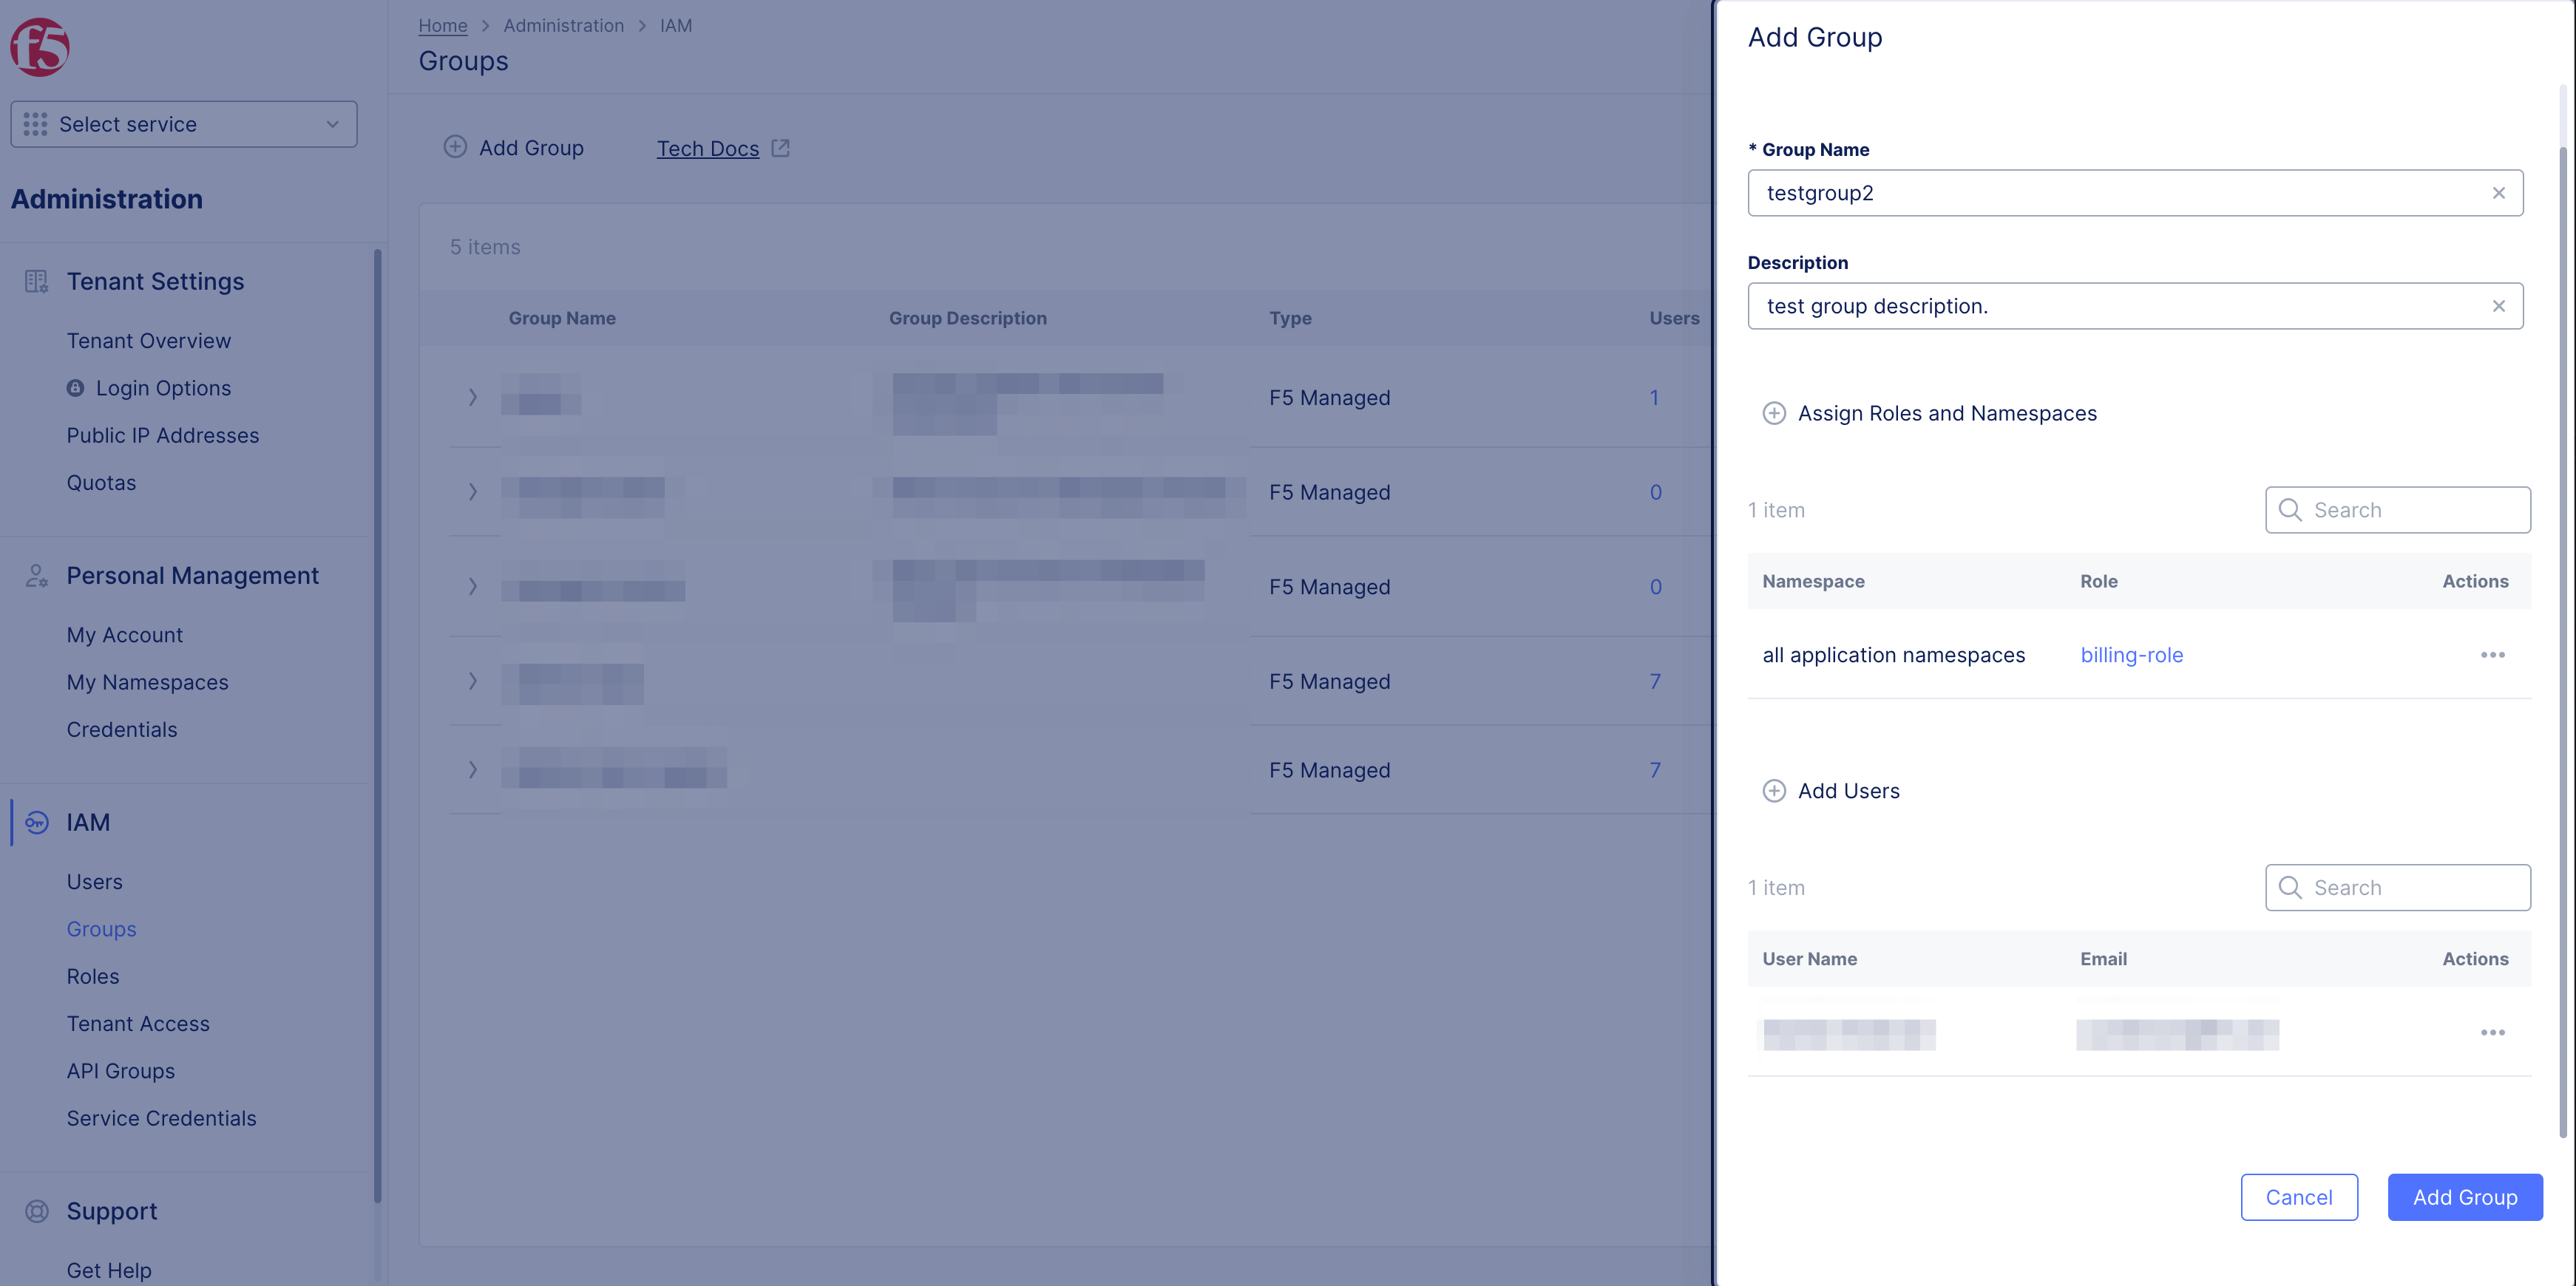The height and width of the screenshot is (1286, 2576).
Task: Clear the Group Name field with X icon
Action: click(x=2498, y=193)
